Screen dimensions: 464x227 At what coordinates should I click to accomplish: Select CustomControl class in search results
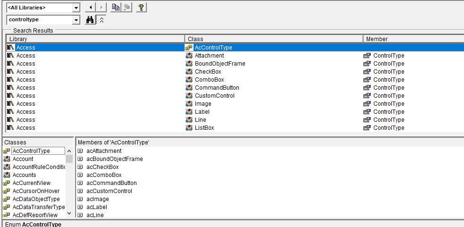click(215, 96)
